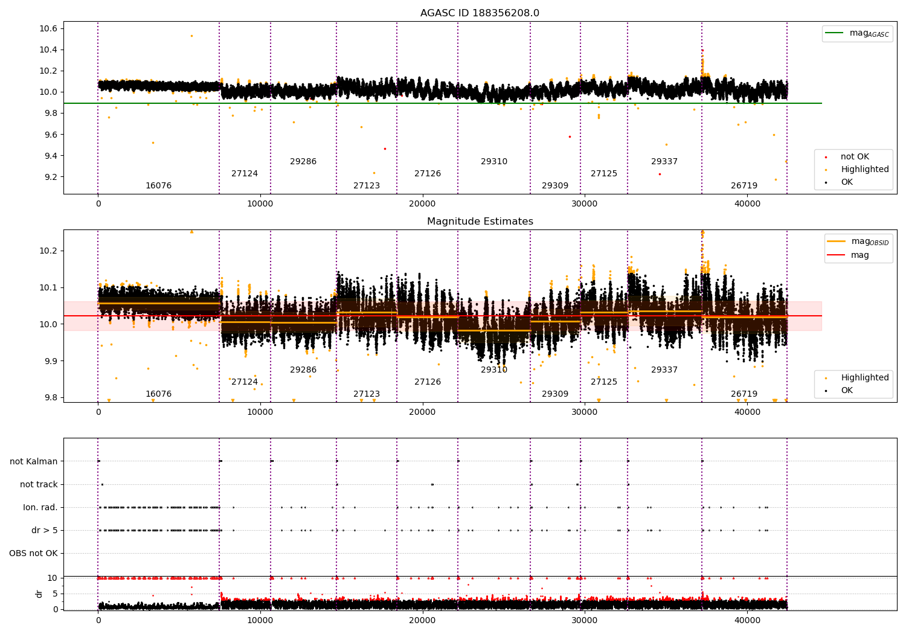Click the 10 tick on the dr axis
This screenshot has width=906, height=634.
(x=53, y=578)
